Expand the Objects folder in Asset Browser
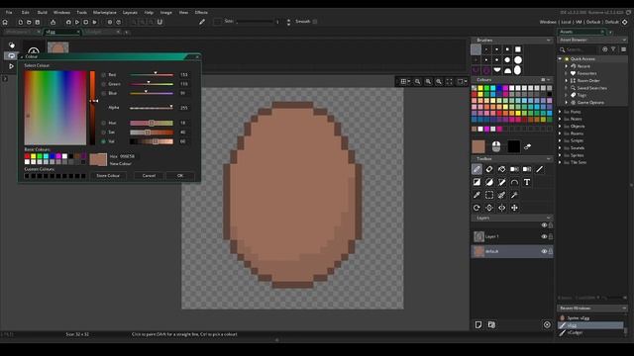The height and width of the screenshot is (356, 634). pos(560,127)
